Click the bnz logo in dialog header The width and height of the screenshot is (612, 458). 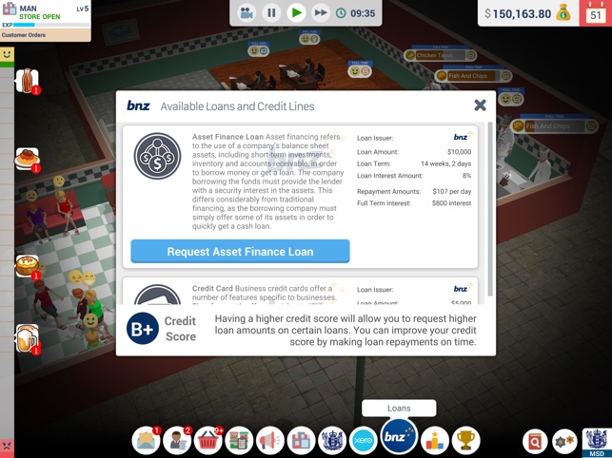pyautogui.click(x=138, y=105)
